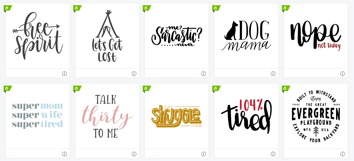Open info icon for The Struggle design

pyautogui.click(x=203, y=154)
